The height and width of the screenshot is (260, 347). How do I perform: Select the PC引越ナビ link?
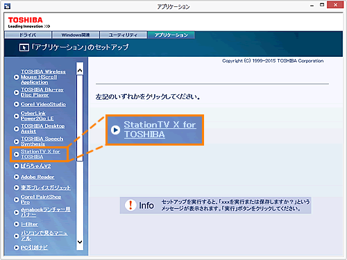click(x=35, y=248)
